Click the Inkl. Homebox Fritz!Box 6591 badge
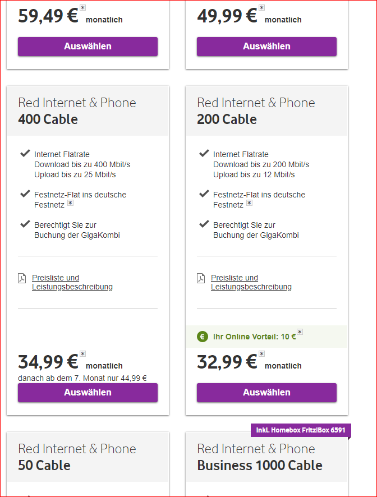Screen dimensions: 377x497 pos(300,430)
